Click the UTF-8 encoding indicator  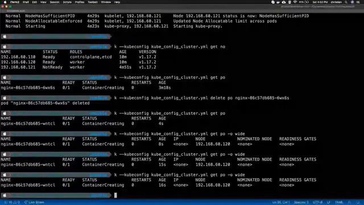click(318, 202)
